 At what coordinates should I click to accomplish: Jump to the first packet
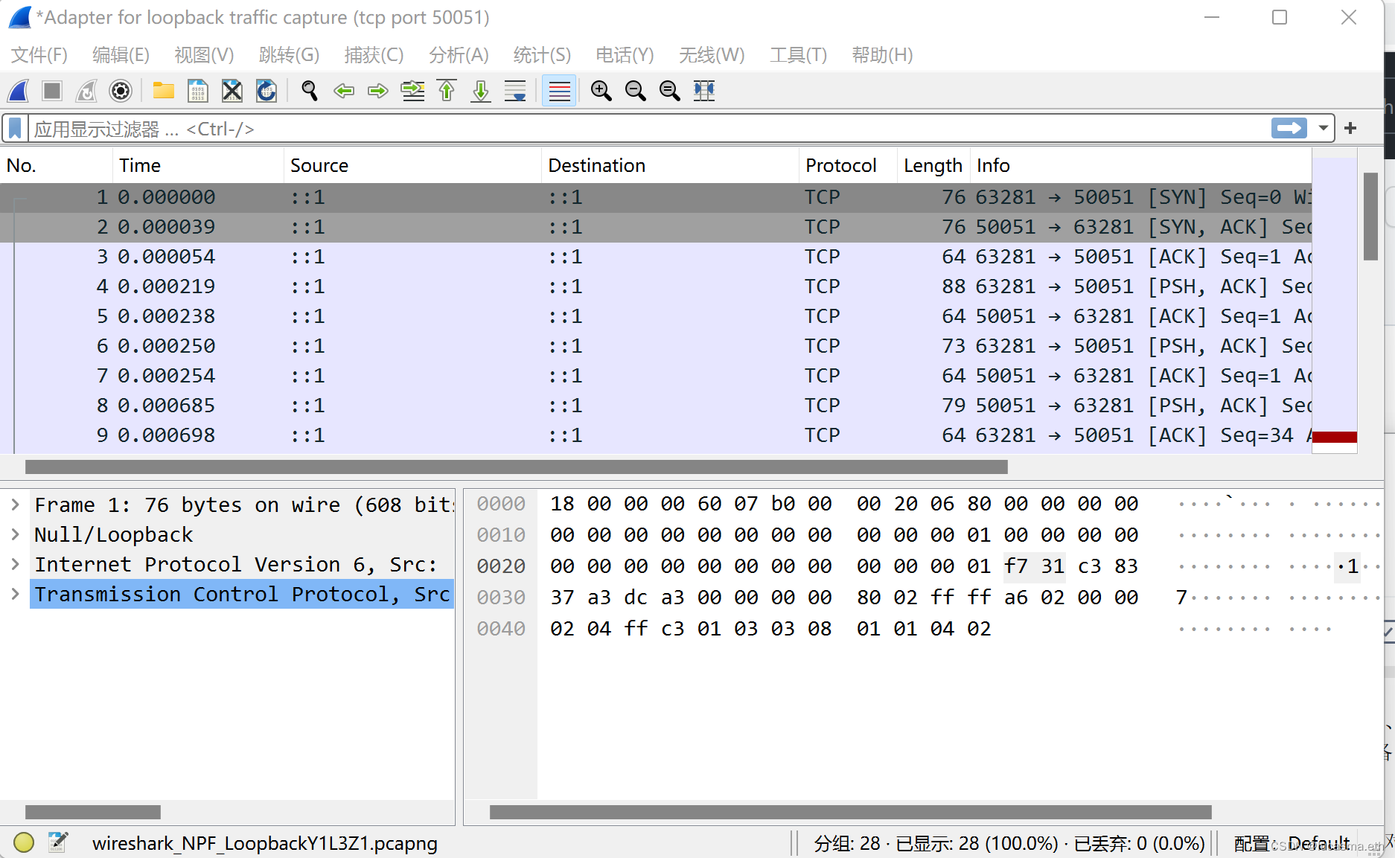coord(447,91)
